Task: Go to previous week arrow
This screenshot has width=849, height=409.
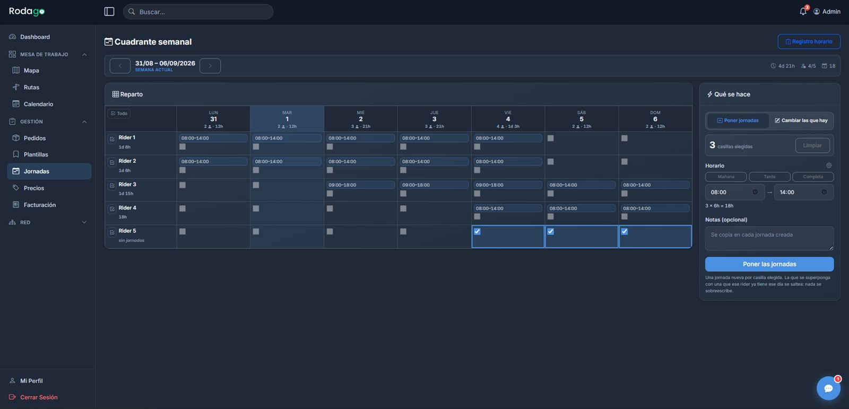Action: click(x=120, y=66)
